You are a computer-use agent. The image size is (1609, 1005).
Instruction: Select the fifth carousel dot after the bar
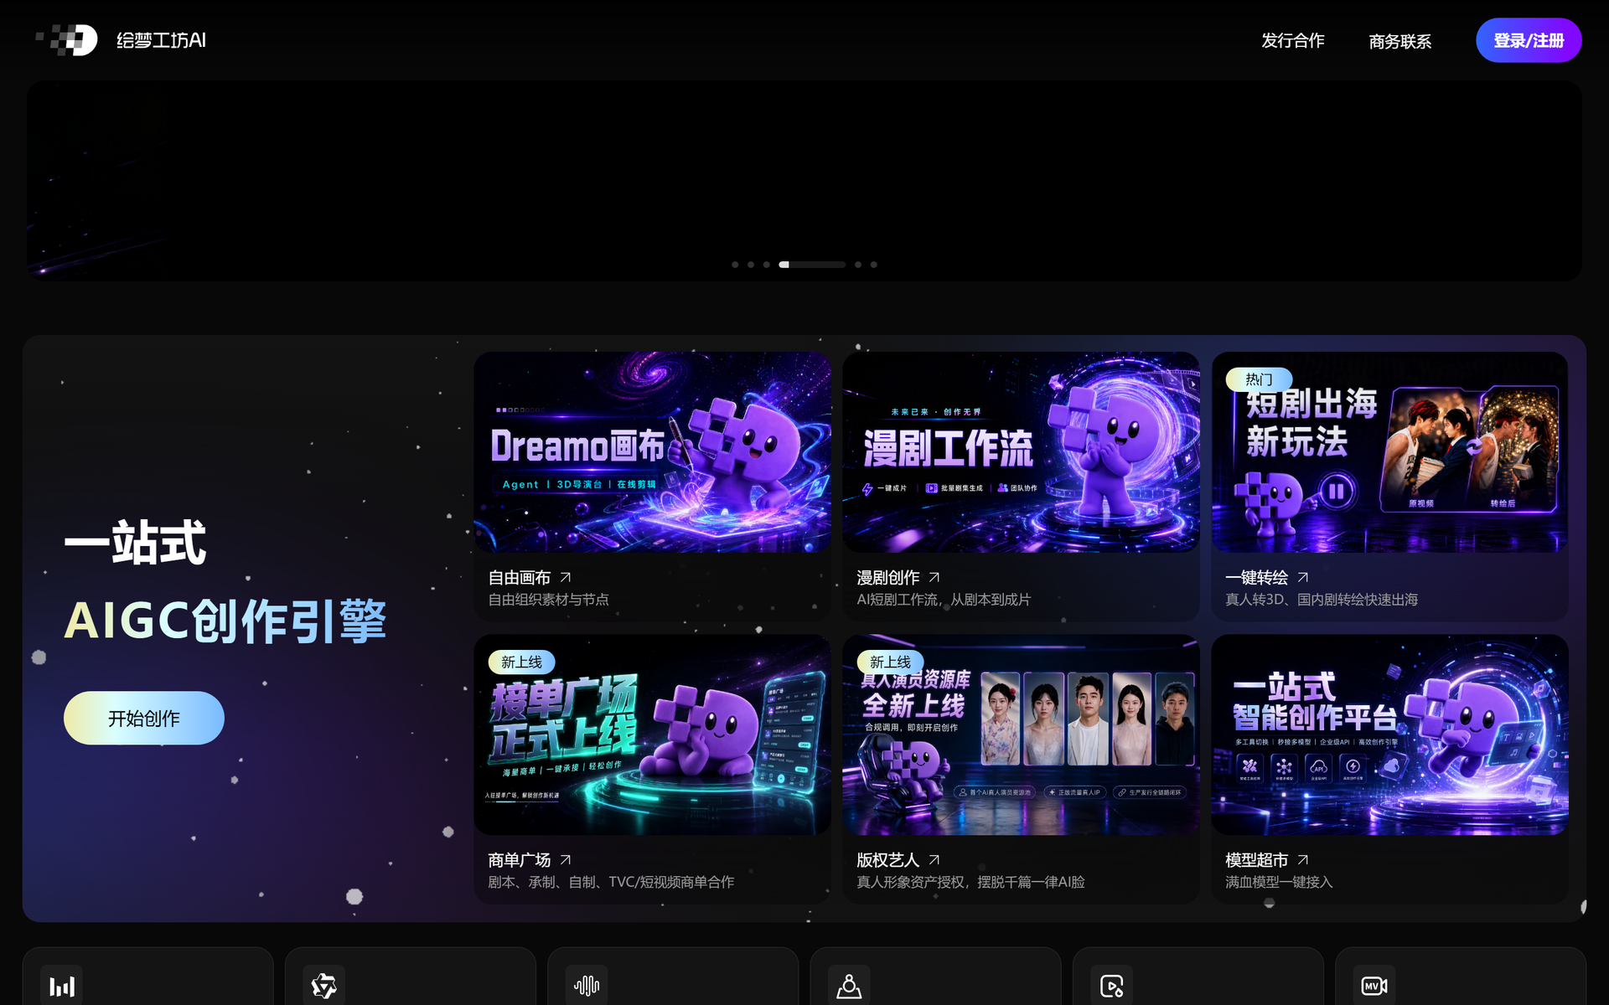pos(857,265)
